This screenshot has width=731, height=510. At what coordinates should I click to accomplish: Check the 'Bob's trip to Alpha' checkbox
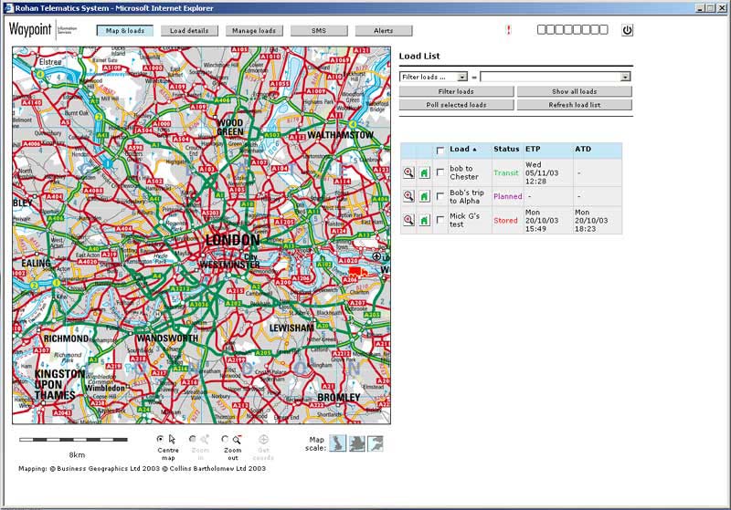click(440, 196)
